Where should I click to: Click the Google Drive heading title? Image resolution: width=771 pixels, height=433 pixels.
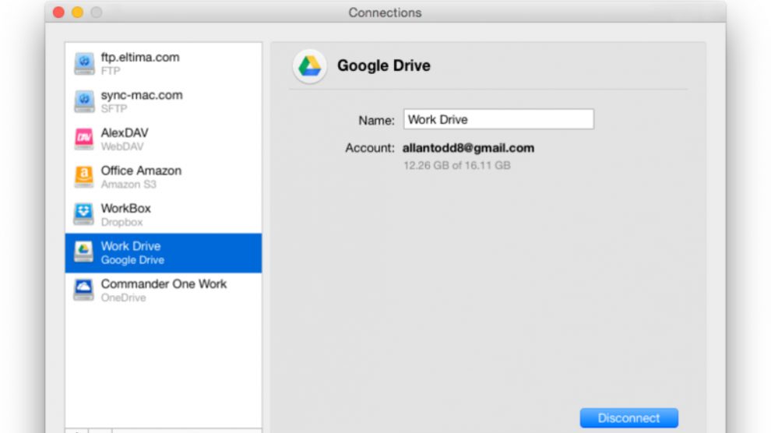pos(383,65)
